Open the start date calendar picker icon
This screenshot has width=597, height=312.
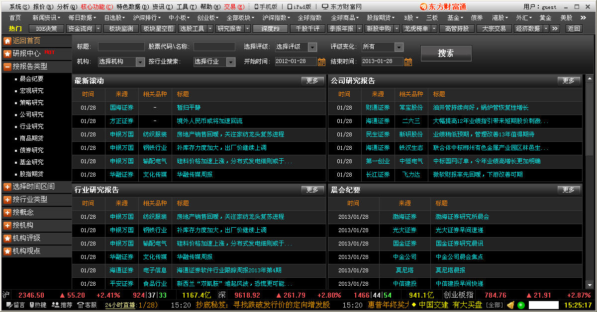click(321, 62)
